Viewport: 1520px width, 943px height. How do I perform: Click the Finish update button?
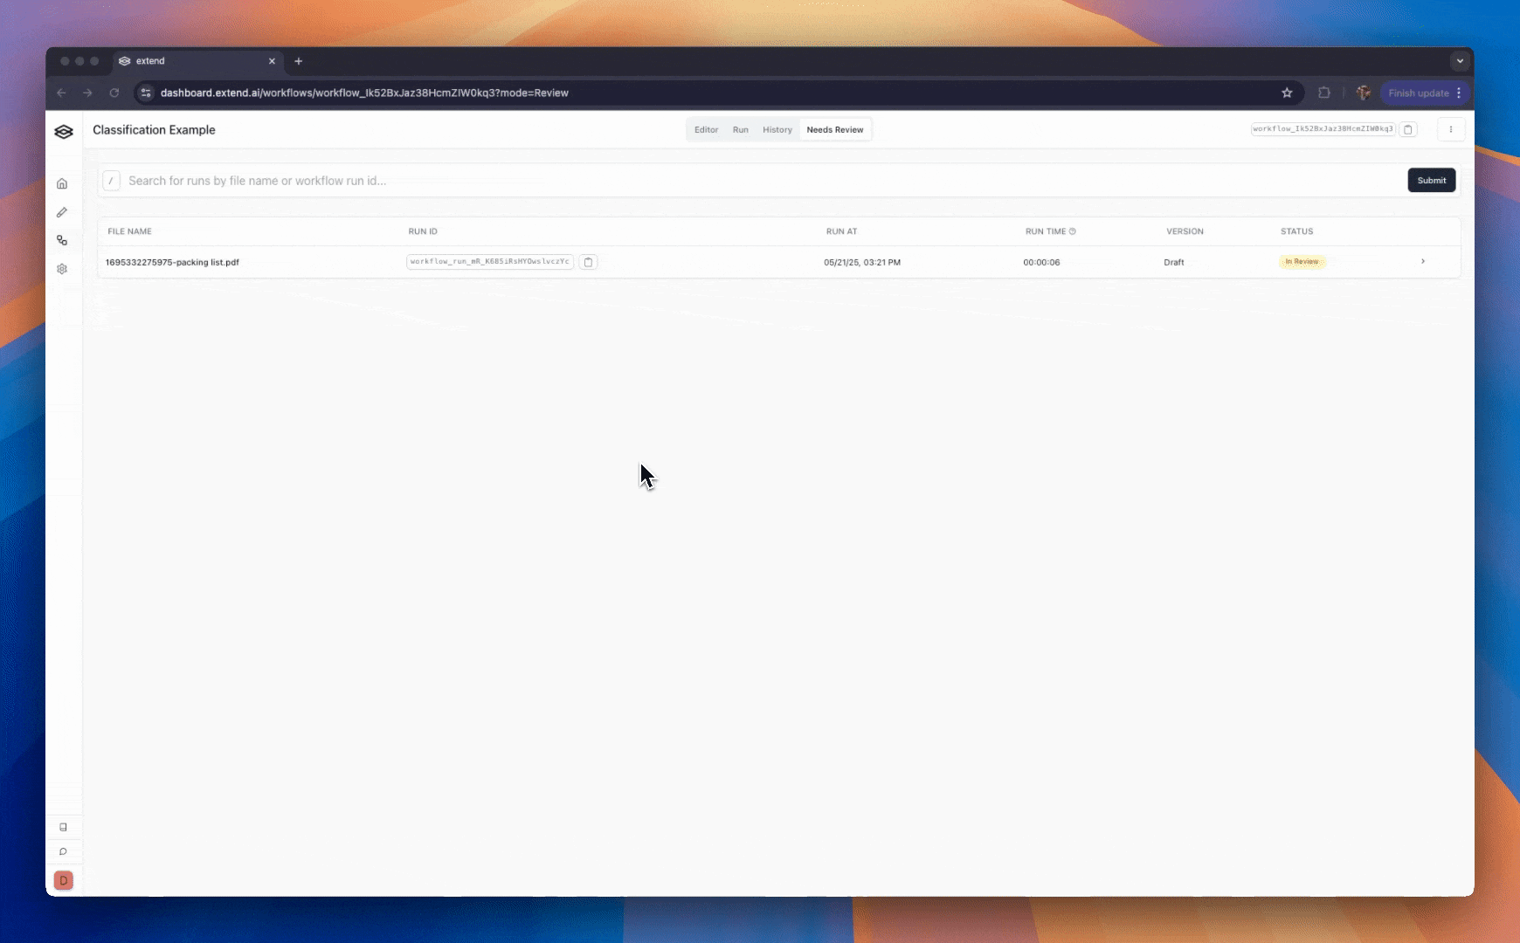click(1418, 93)
